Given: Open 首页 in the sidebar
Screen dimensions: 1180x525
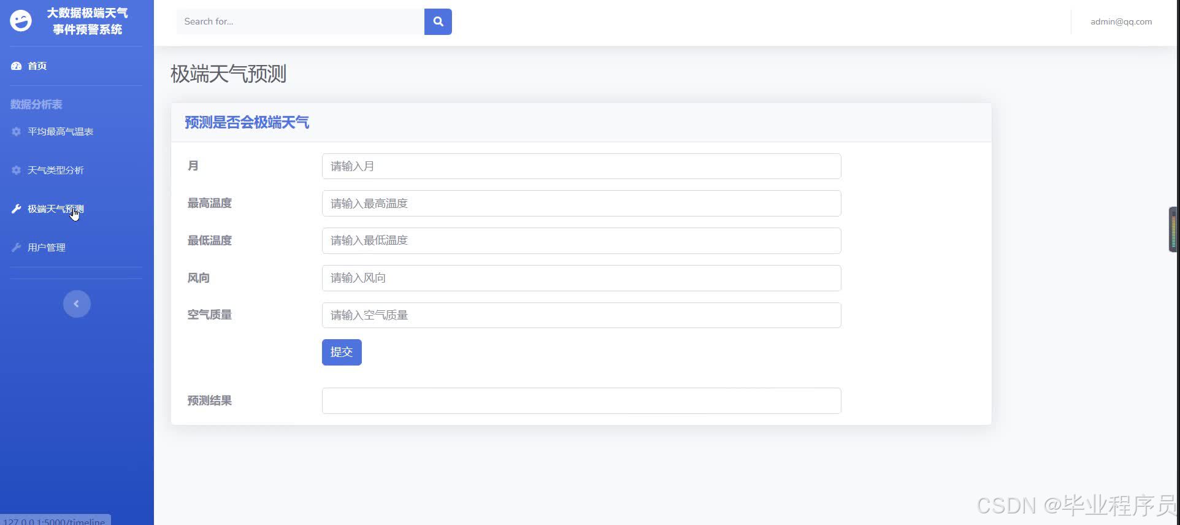Looking at the screenshot, I should (37, 66).
